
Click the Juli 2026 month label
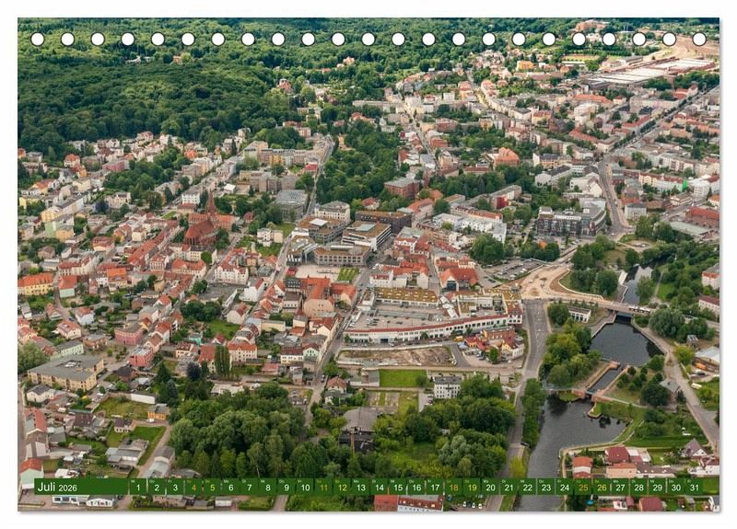click(56, 487)
